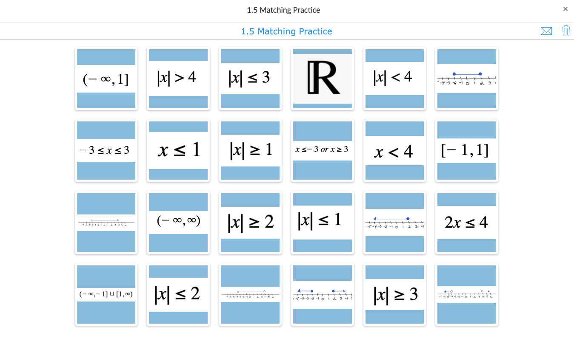
Task: Click the close X in the corner
Action: (565, 9)
